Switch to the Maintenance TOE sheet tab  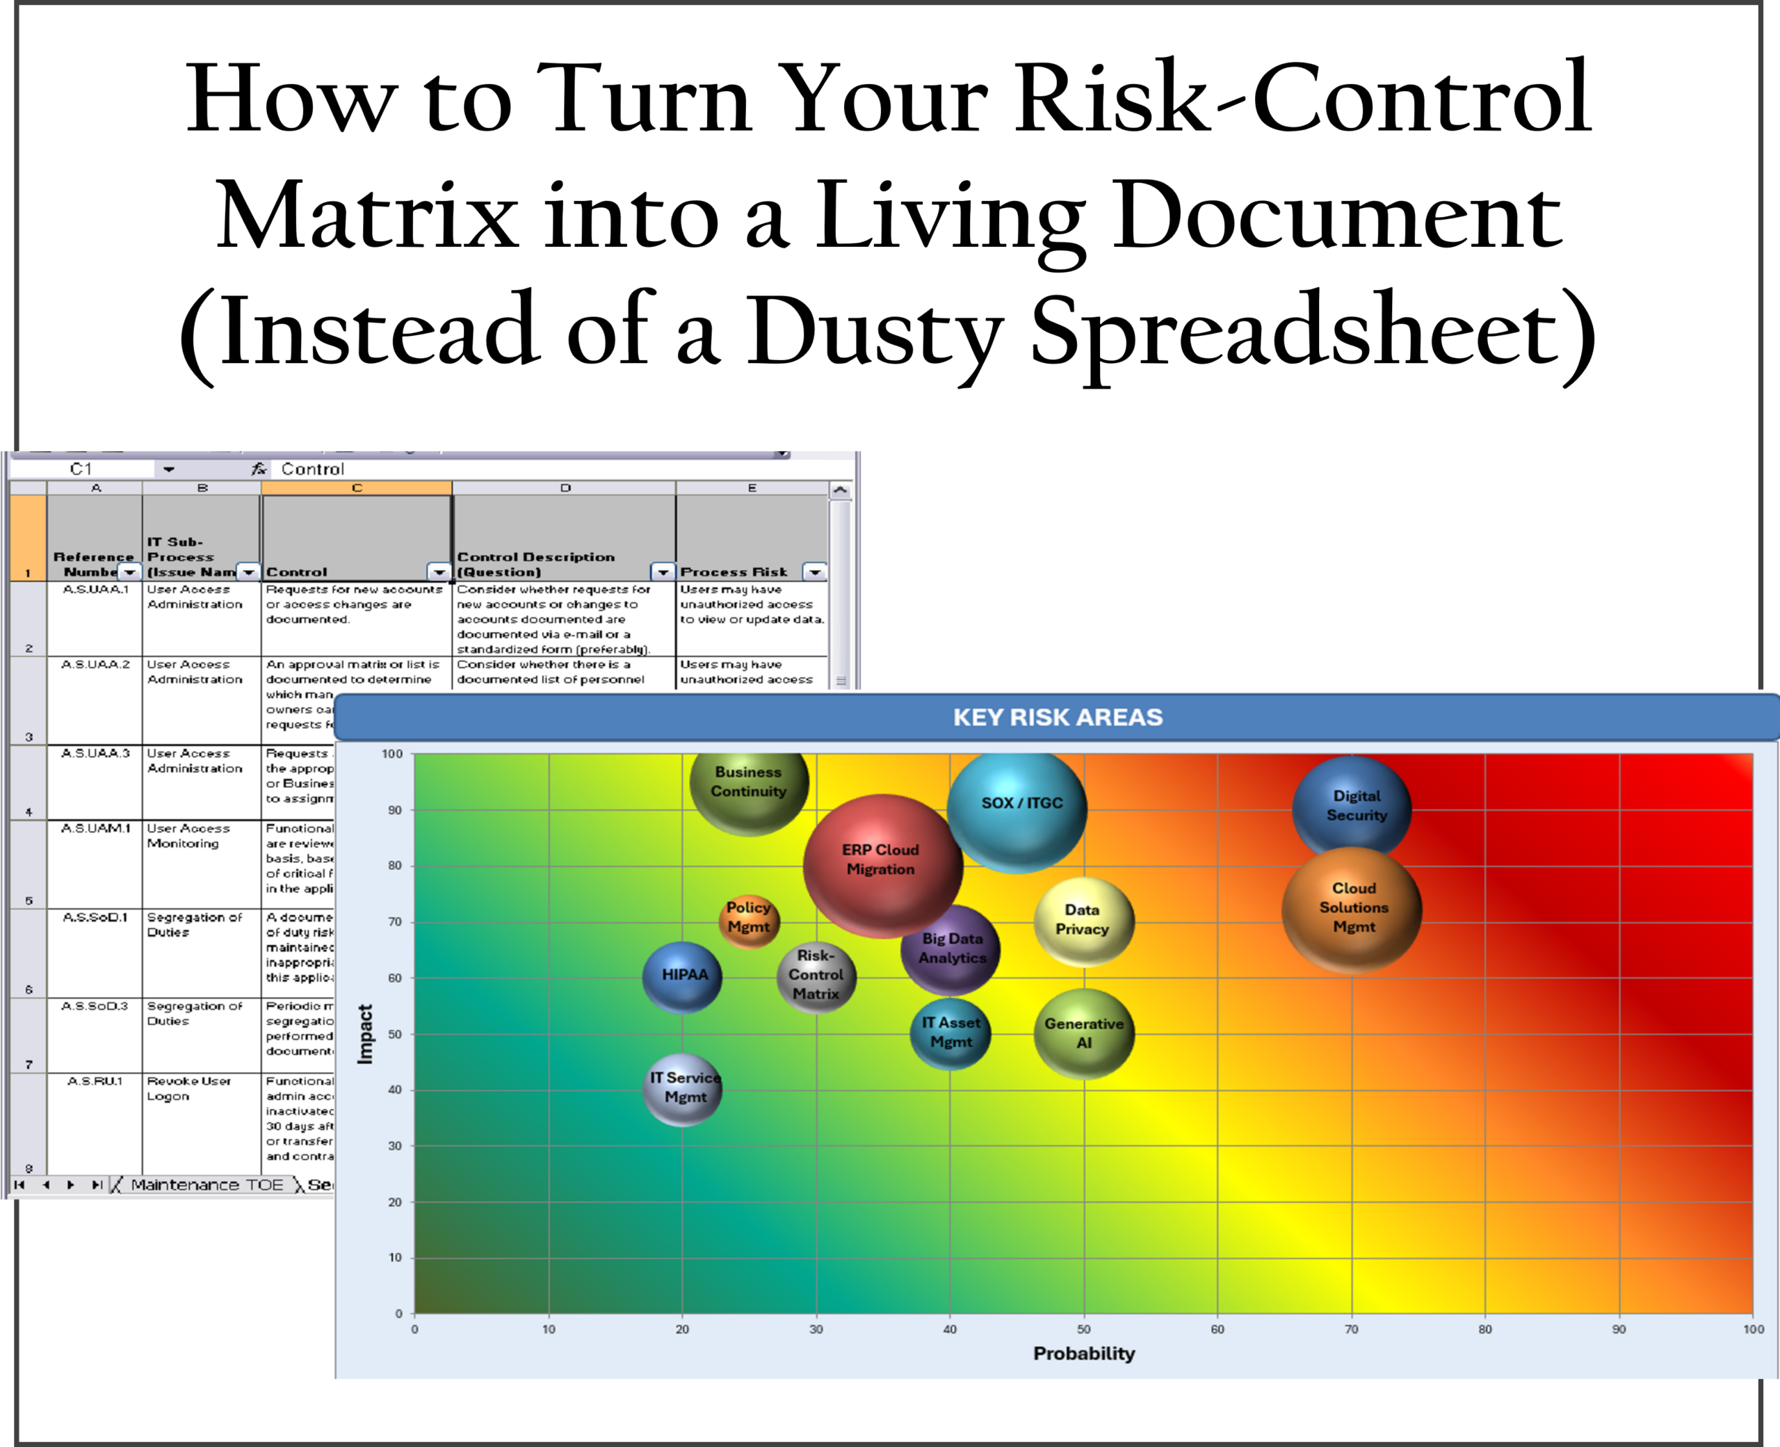(207, 1184)
